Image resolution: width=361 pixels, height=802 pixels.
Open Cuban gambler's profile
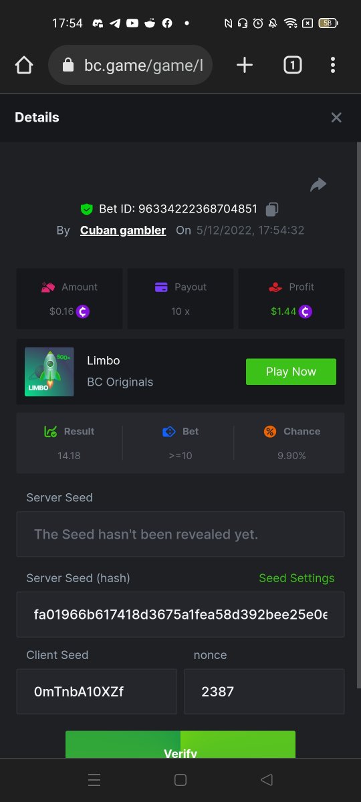(x=123, y=230)
